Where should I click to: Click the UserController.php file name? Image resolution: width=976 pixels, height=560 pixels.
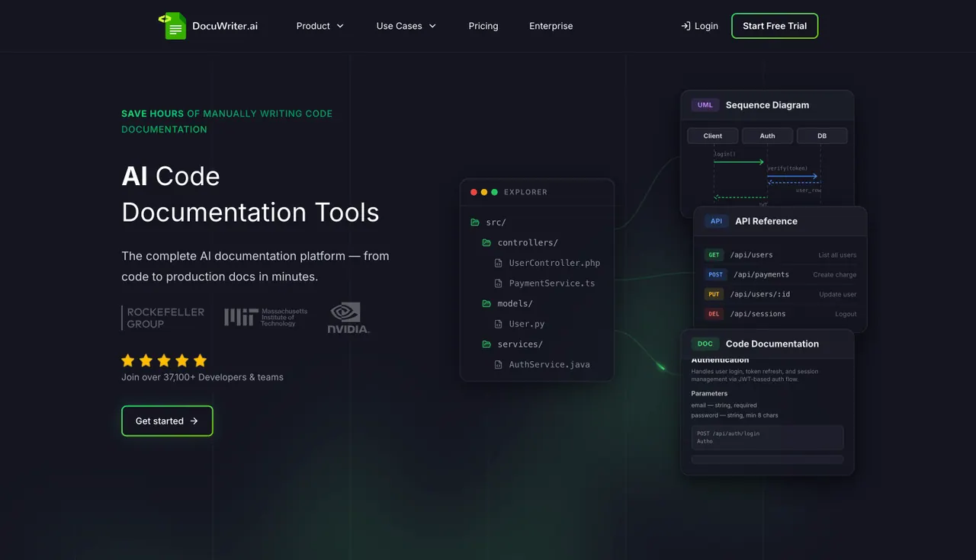554,263
